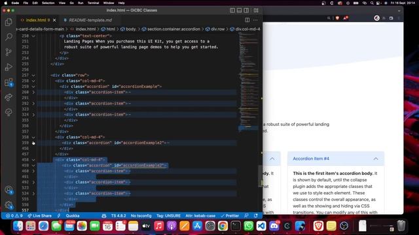This screenshot has width=419, height=235.
Task: Open the Manage gear in activity bar
Action: 9,205
